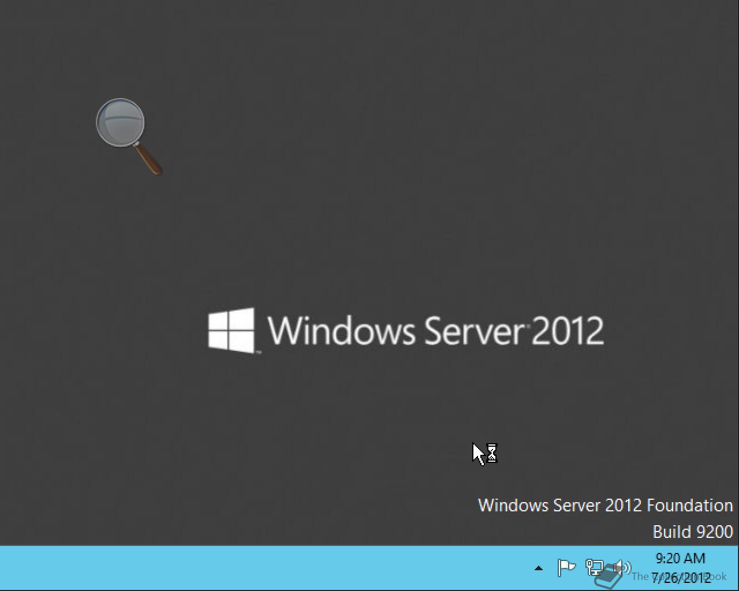Open the volume speaker icon
The height and width of the screenshot is (591, 739).
[622, 568]
